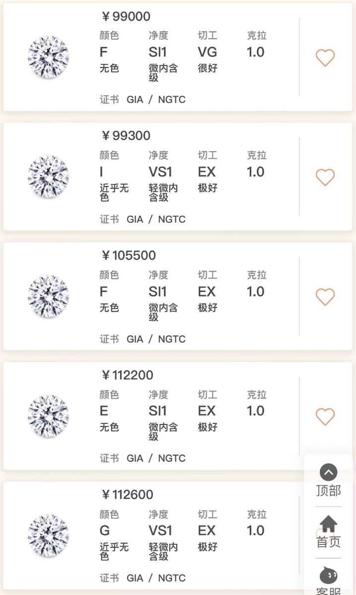
Task: View the ¥99300 diamond image
Action: 48,177
